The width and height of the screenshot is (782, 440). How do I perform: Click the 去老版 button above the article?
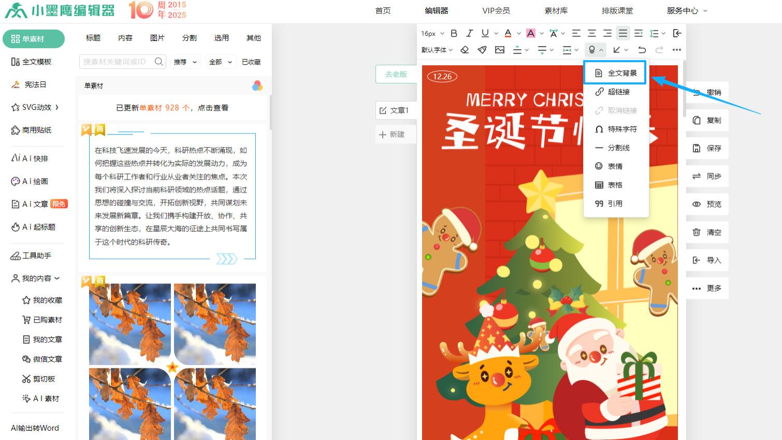pos(396,74)
